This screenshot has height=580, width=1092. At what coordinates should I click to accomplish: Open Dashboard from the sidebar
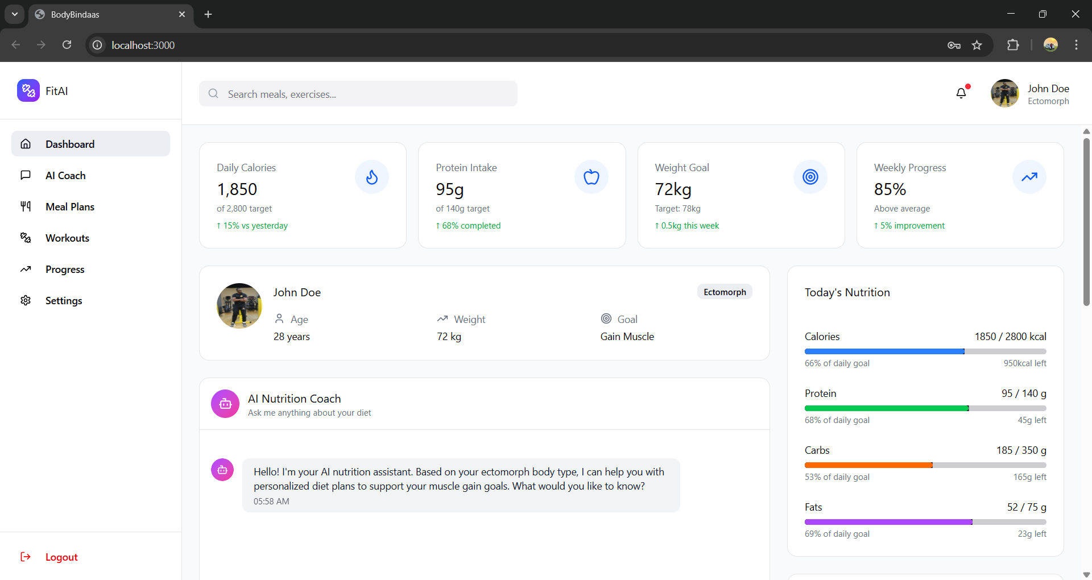point(90,144)
